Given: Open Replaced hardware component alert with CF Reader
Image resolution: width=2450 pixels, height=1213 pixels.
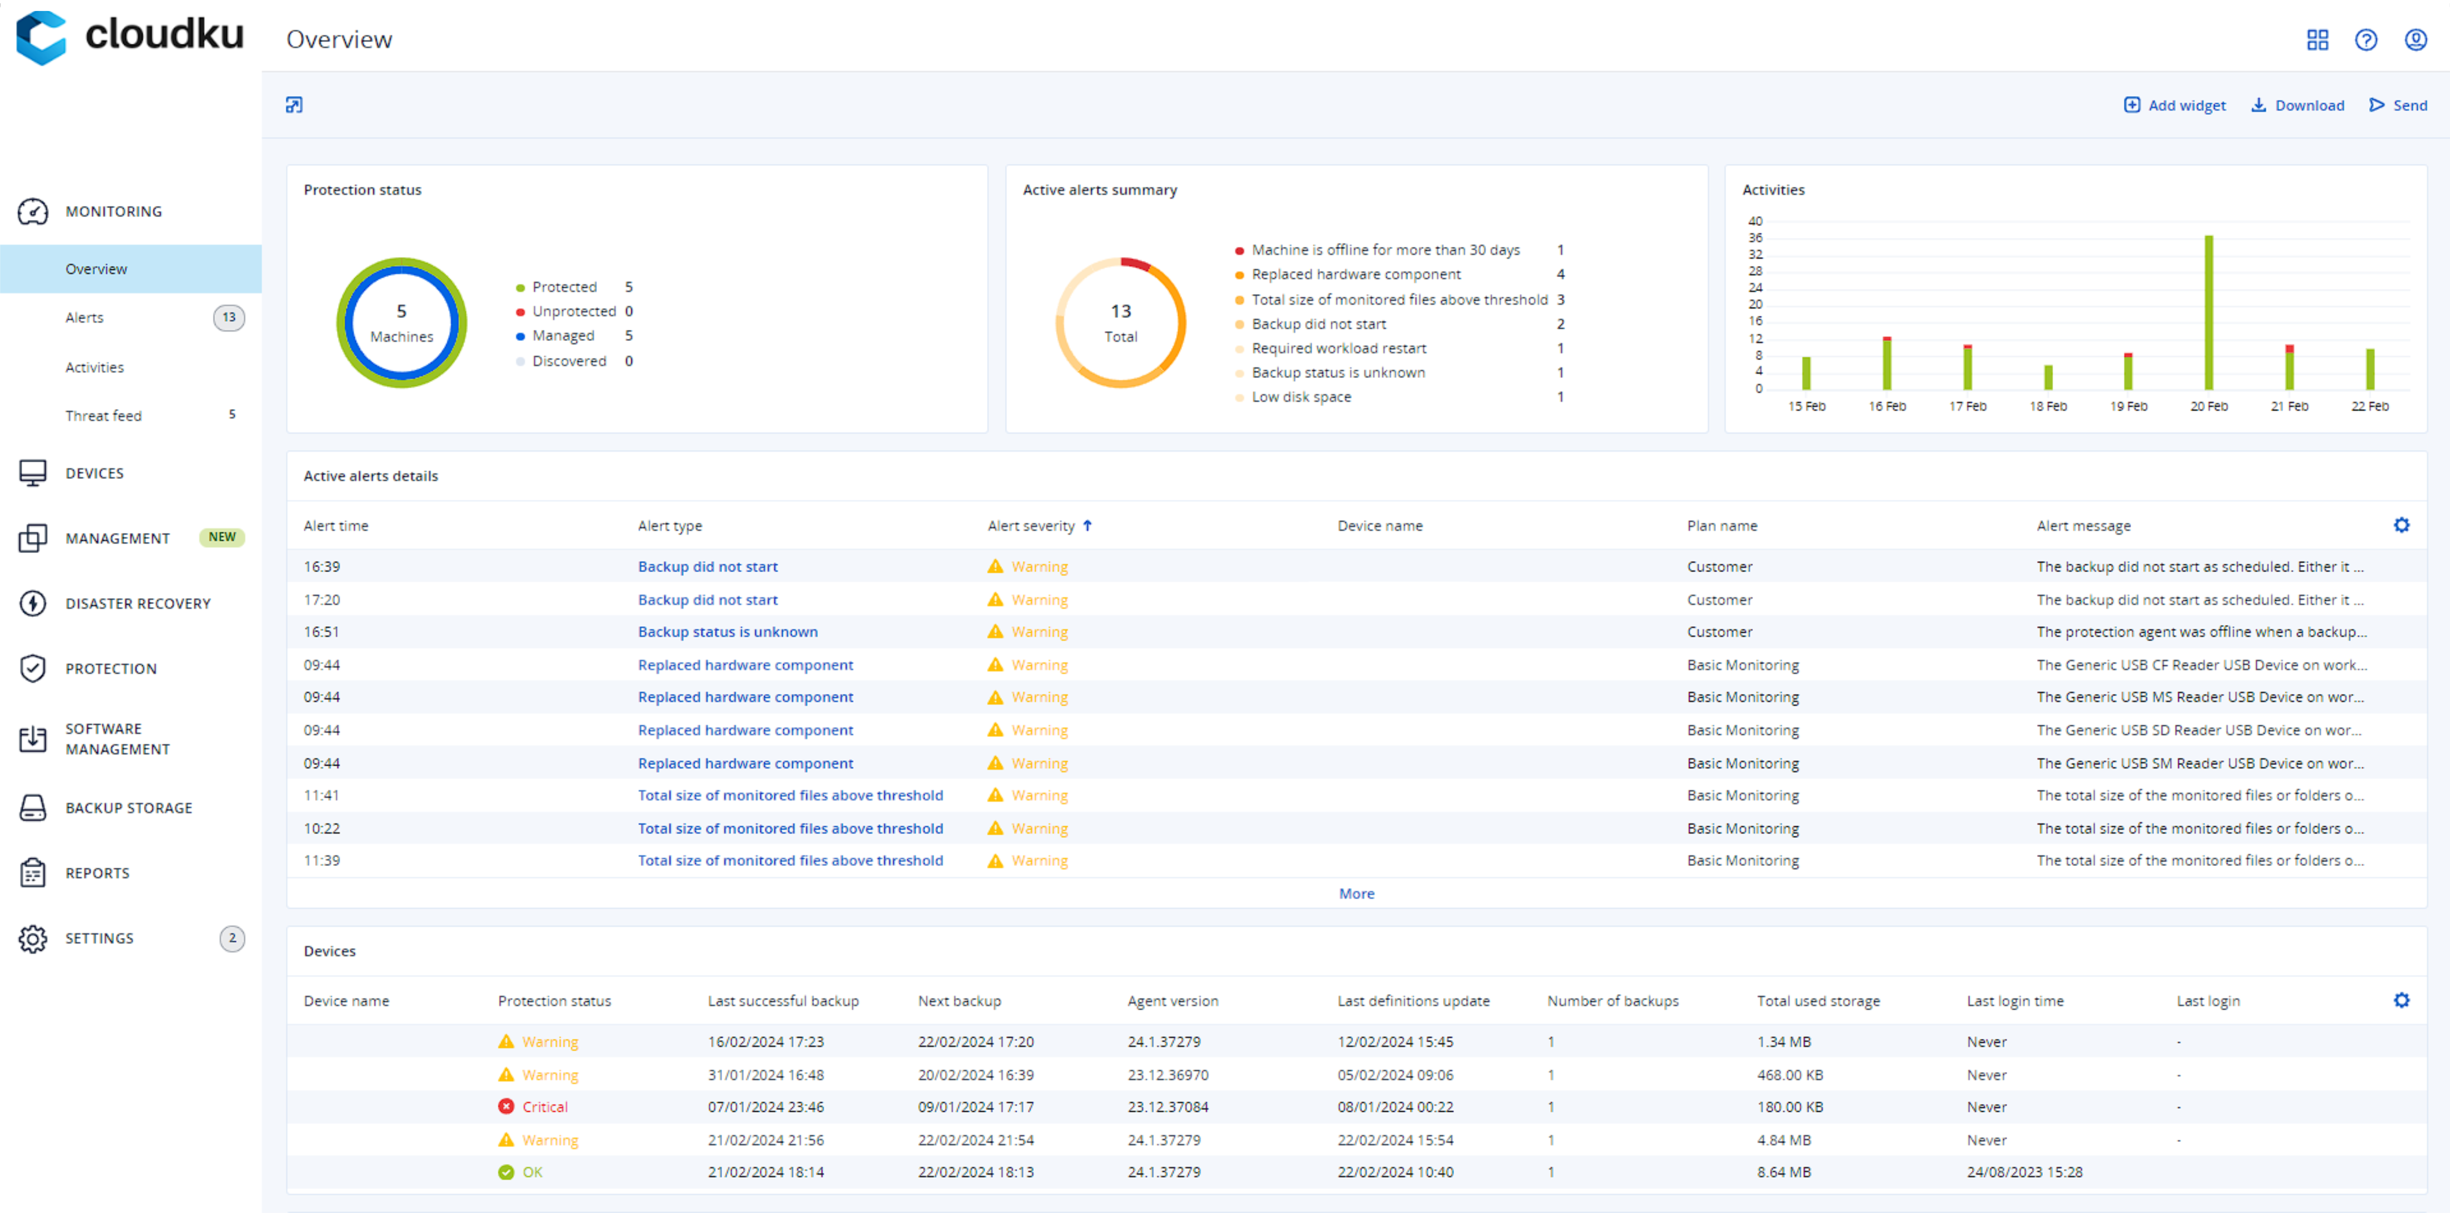Looking at the screenshot, I should click(x=746, y=665).
